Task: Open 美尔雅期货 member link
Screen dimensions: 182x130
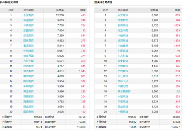Action: pyautogui.click(x=124, y=92)
